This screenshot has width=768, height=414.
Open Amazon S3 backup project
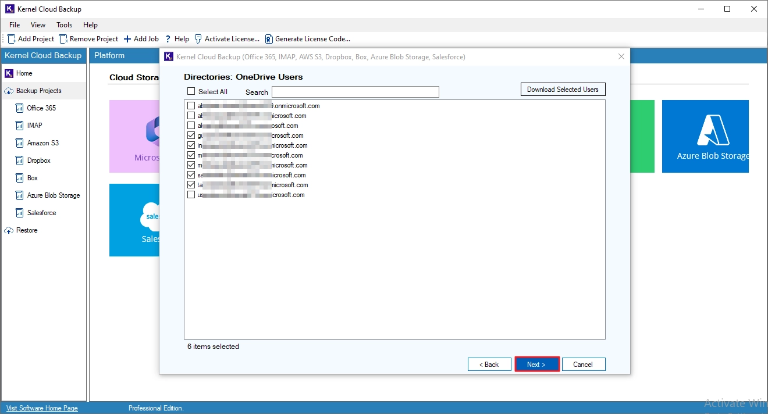click(x=43, y=143)
